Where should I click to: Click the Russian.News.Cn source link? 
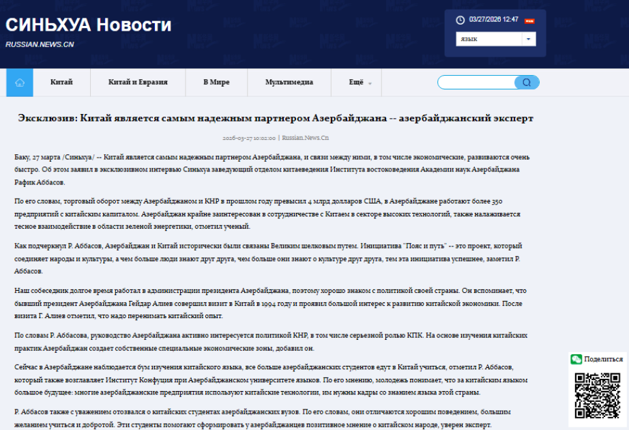(306, 137)
